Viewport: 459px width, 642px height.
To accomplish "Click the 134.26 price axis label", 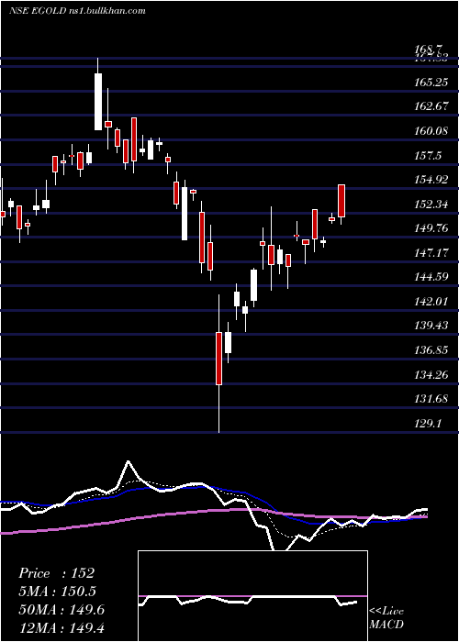I will click(432, 374).
